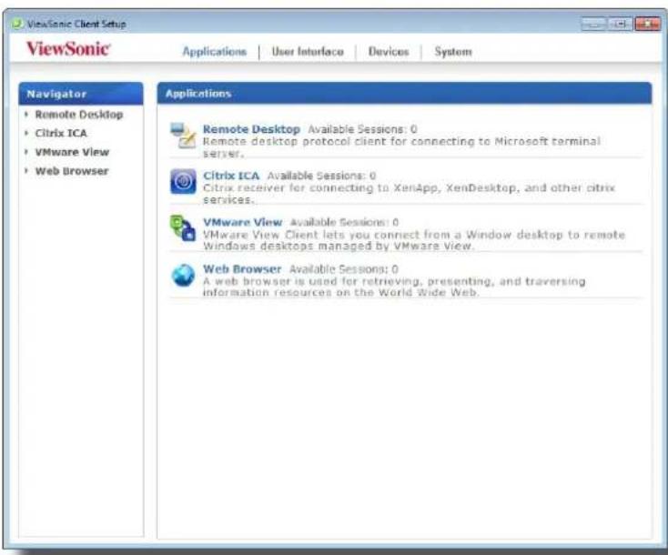Open the VMware View link in Applications list
Screen dimensions: 668x555
coord(242,222)
